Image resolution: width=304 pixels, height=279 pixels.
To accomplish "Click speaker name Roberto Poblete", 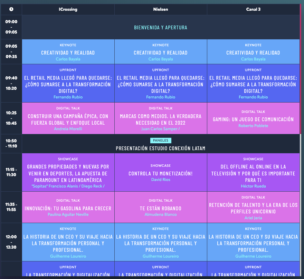I will pos(253,126).
